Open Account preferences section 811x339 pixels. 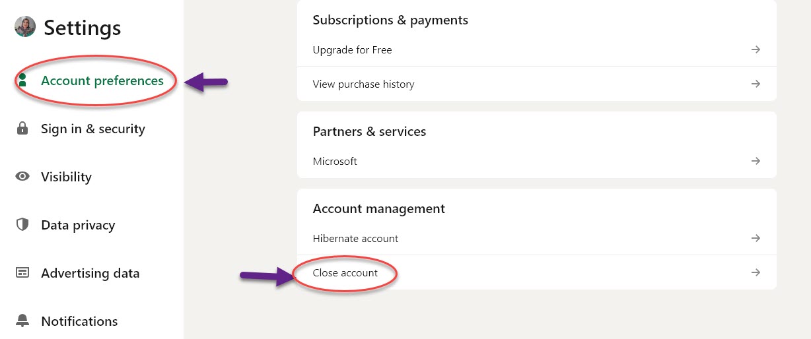tap(102, 80)
